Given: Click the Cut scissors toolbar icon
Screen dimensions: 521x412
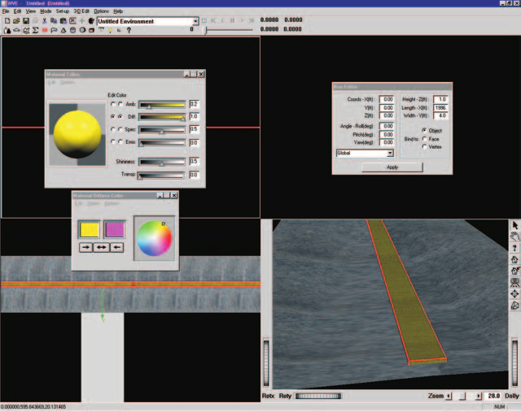Looking at the screenshot, I should point(44,20).
